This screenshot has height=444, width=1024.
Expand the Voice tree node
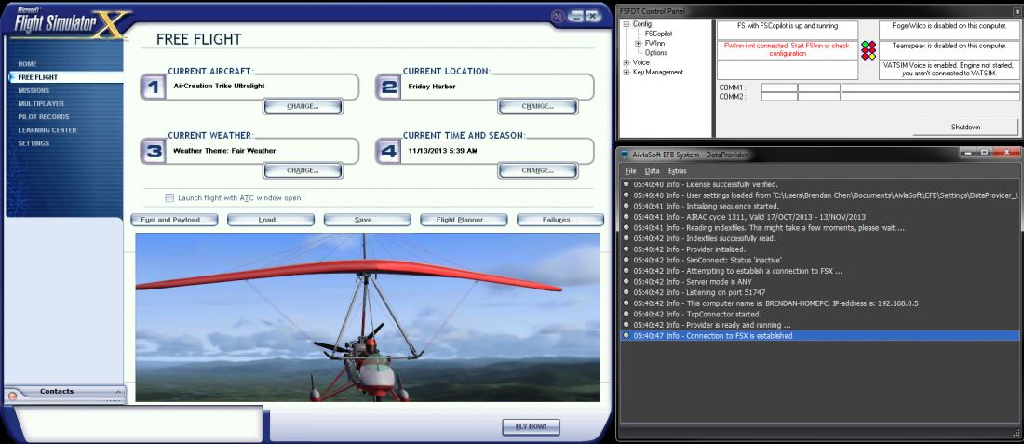[x=627, y=62]
